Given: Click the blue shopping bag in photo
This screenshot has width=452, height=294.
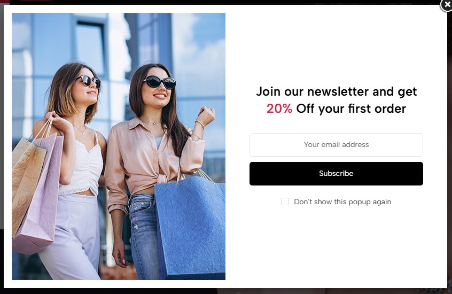Looking at the screenshot, I should click(x=191, y=228).
